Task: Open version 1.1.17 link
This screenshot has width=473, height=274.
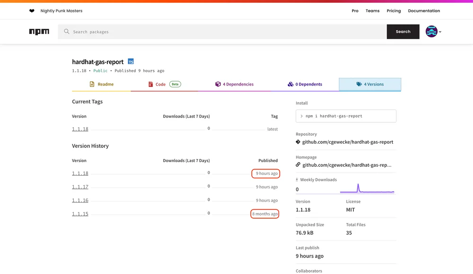Action: [80, 187]
